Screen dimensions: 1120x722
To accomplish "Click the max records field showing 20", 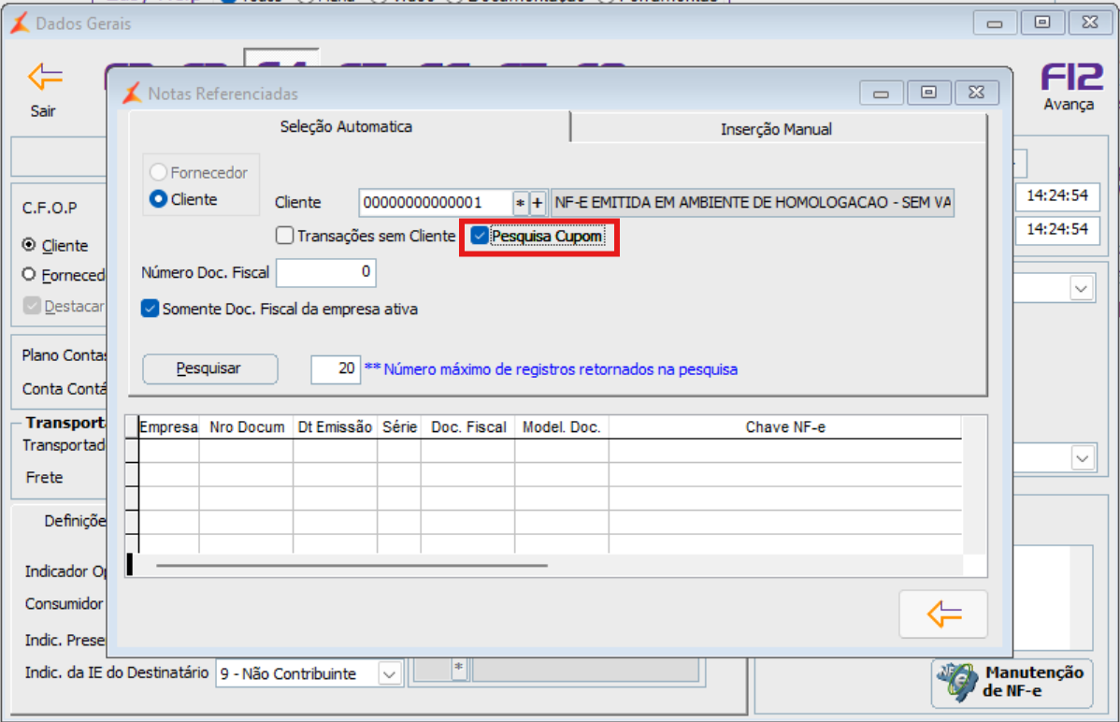I will click(x=335, y=368).
